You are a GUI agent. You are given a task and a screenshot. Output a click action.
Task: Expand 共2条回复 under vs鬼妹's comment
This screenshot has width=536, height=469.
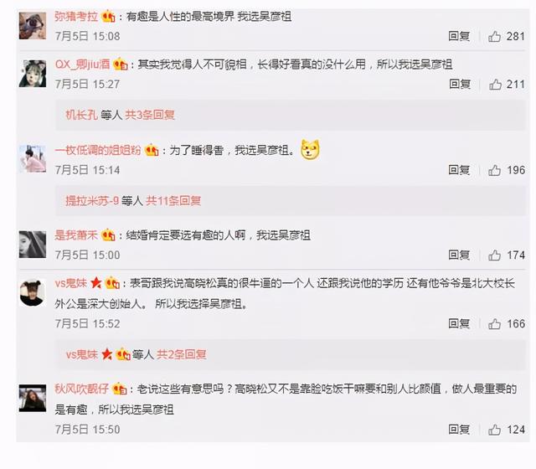(x=181, y=354)
